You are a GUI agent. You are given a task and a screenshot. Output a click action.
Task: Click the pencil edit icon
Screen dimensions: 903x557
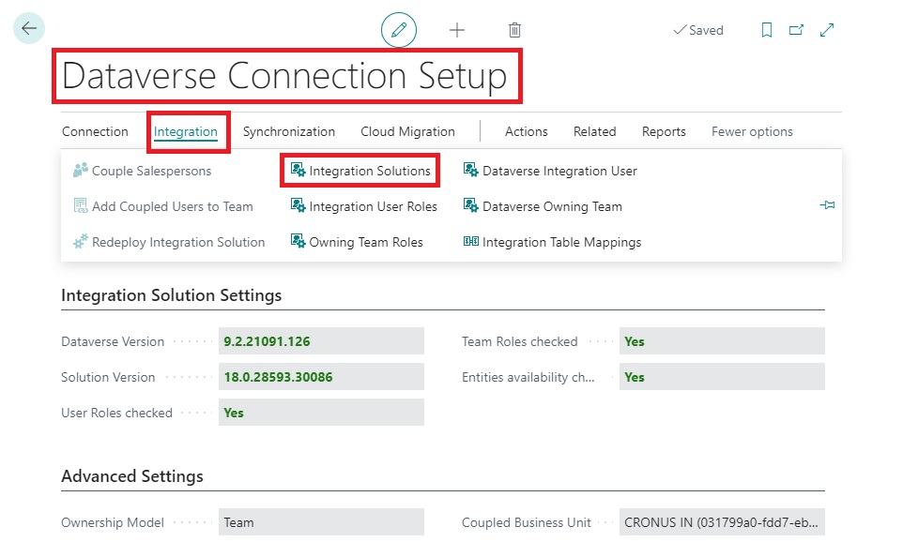[399, 30]
